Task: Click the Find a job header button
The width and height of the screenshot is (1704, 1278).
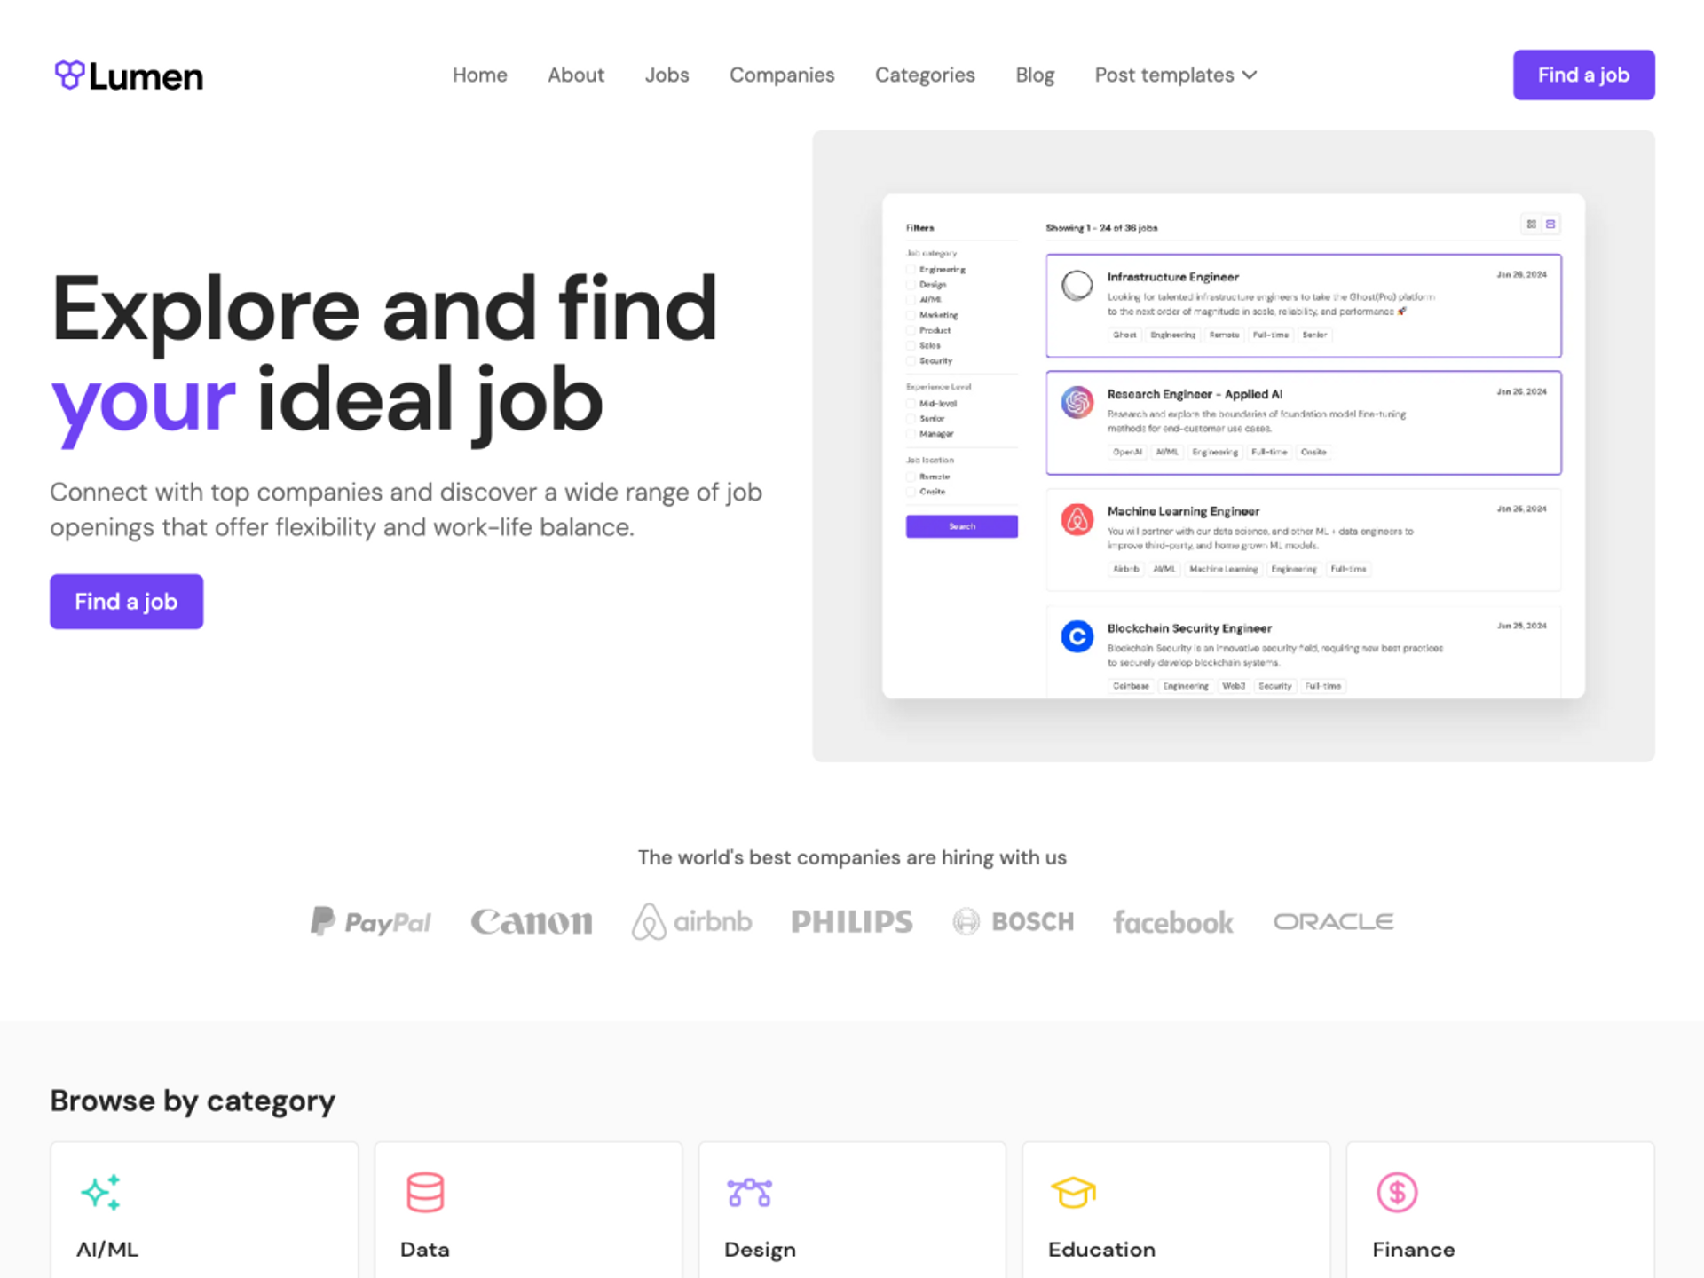Action: click(1583, 74)
